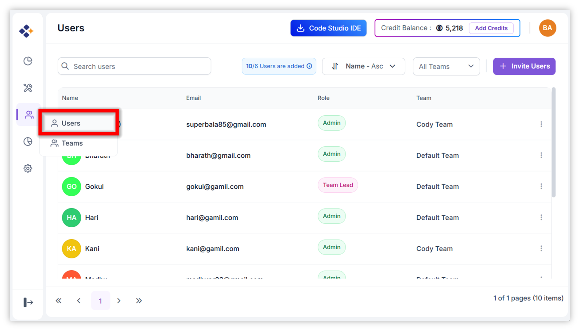Open the row actions menu for Kani
This screenshot has height=331, width=580.
(541, 248)
